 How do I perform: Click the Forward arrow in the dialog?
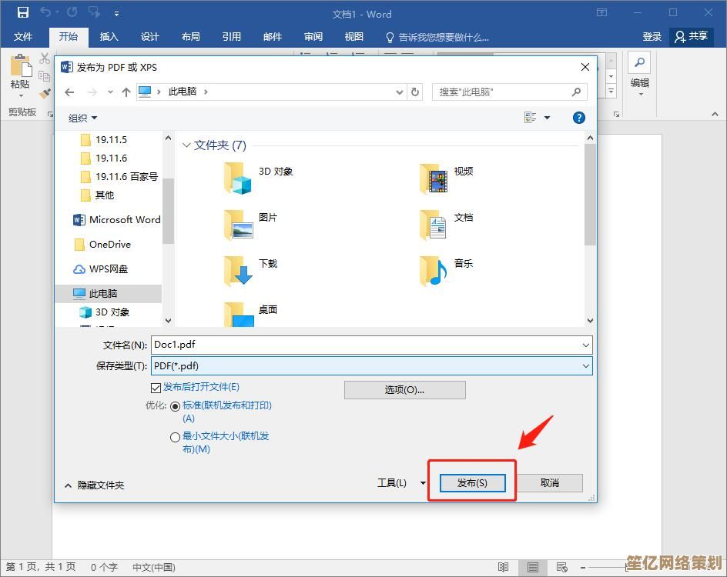click(92, 92)
